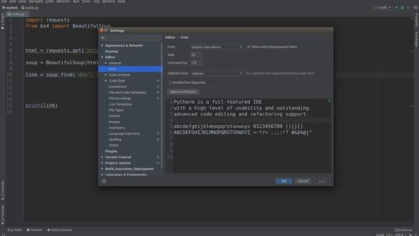The image size is (419, 236).
Task: Click the Line spacing input field
Action: point(196,63)
